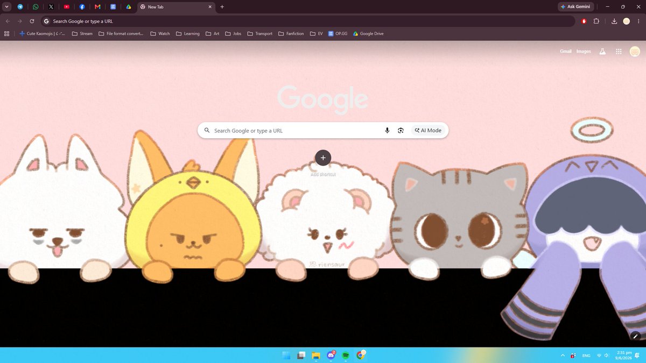This screenshot has width=646, height=363.
Task: Open File Explorer from the taskbar
Action: click(x=317, y=355)
